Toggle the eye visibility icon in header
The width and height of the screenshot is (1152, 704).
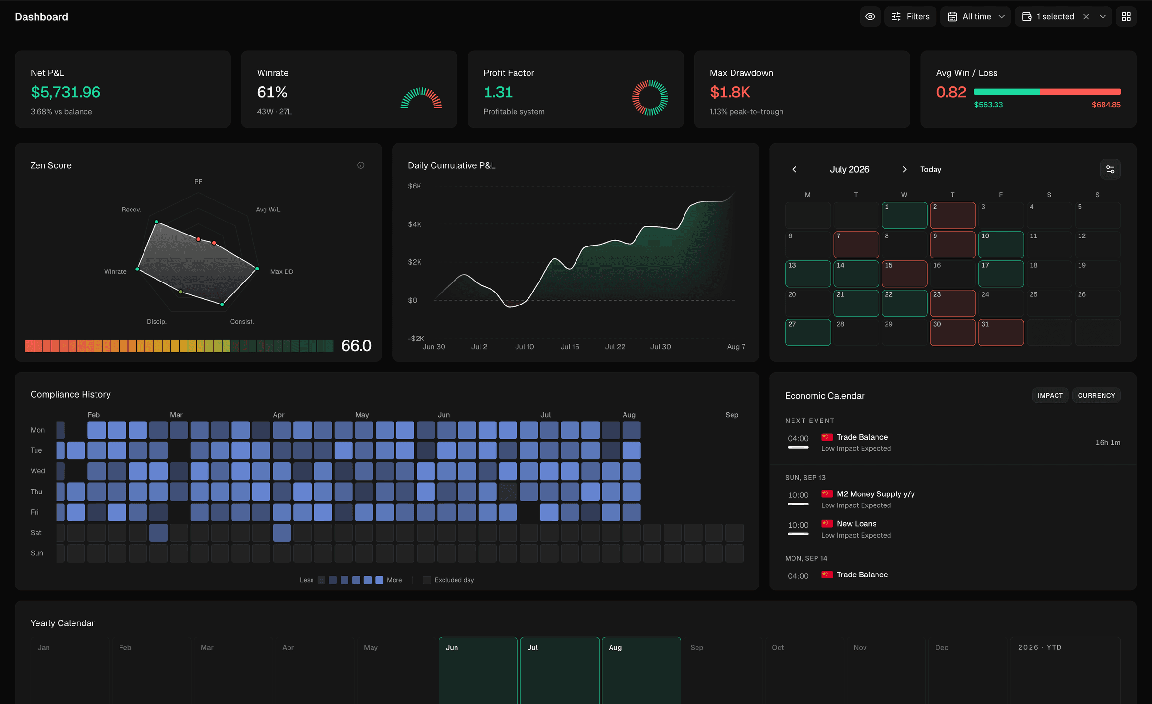pyautogui.click(x=870, y=17)
